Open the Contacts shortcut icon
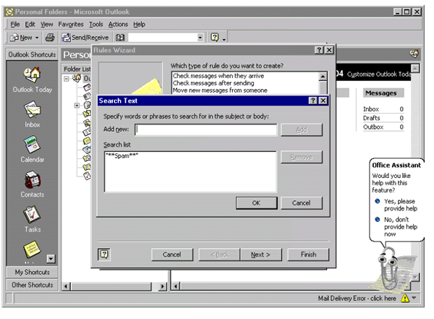This screenshot has height=319, width=434. pos(32,179)
